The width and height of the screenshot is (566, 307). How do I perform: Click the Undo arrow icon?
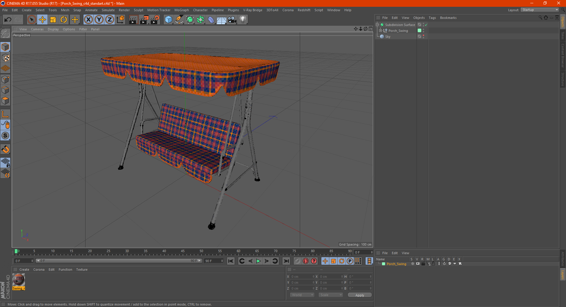[x=8, y=20]
